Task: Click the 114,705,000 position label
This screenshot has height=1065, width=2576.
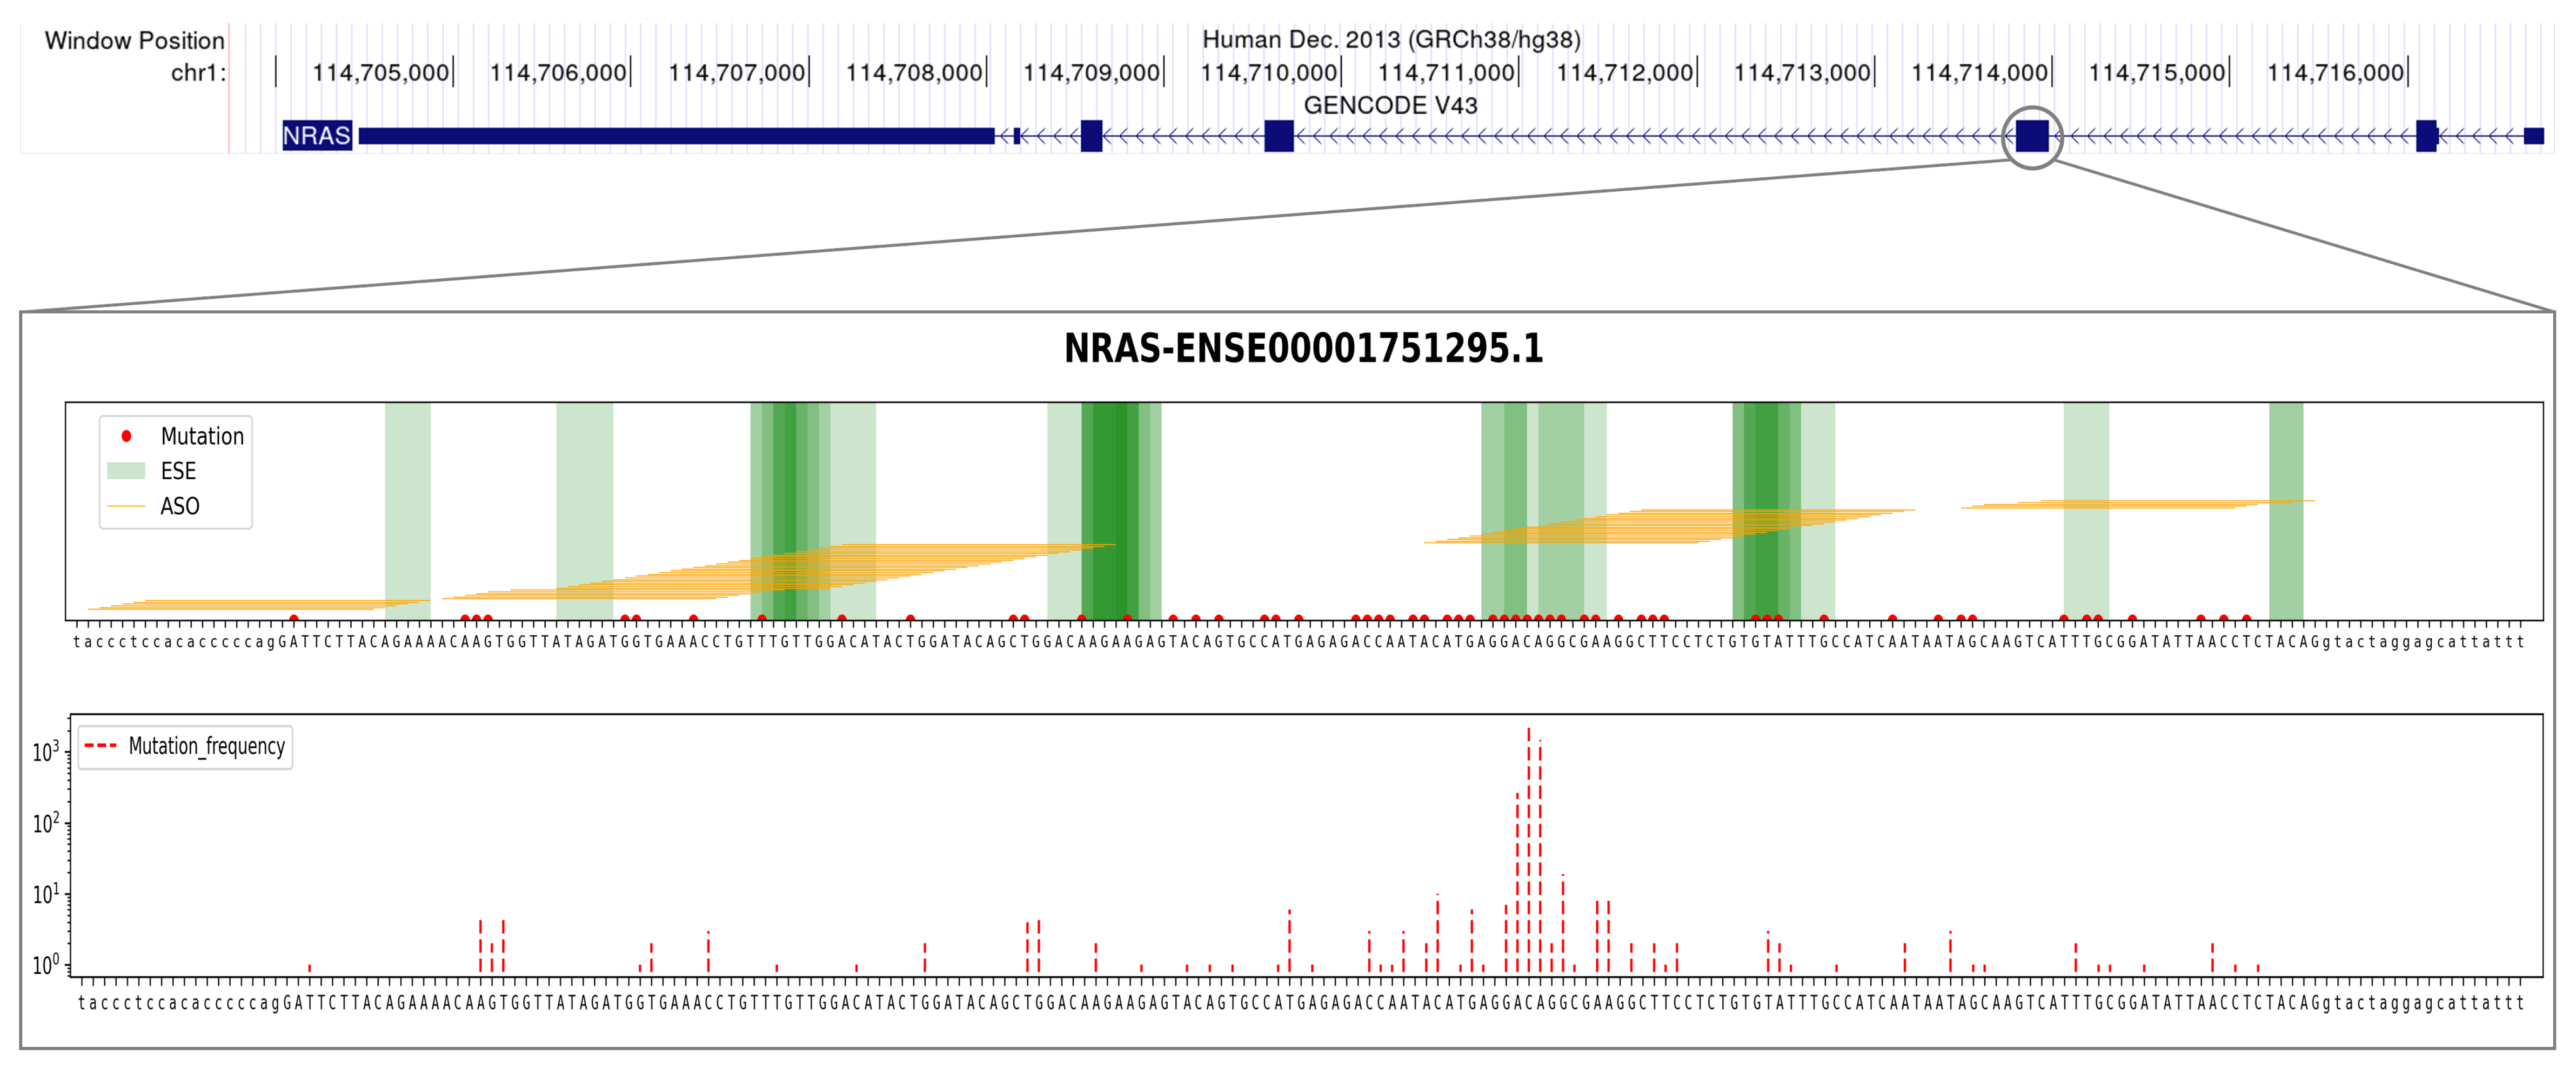Action: 380,73
